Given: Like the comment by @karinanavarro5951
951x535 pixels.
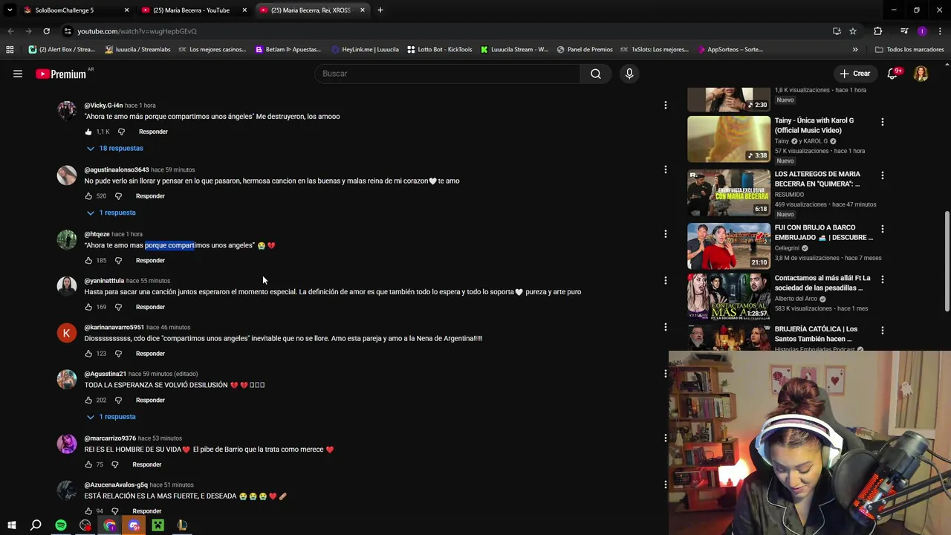Looking at the screenshot, I should pos(88,354).
